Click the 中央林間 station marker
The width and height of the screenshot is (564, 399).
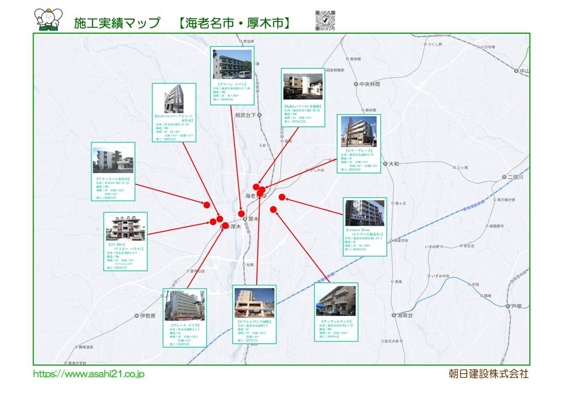[356, 84]
